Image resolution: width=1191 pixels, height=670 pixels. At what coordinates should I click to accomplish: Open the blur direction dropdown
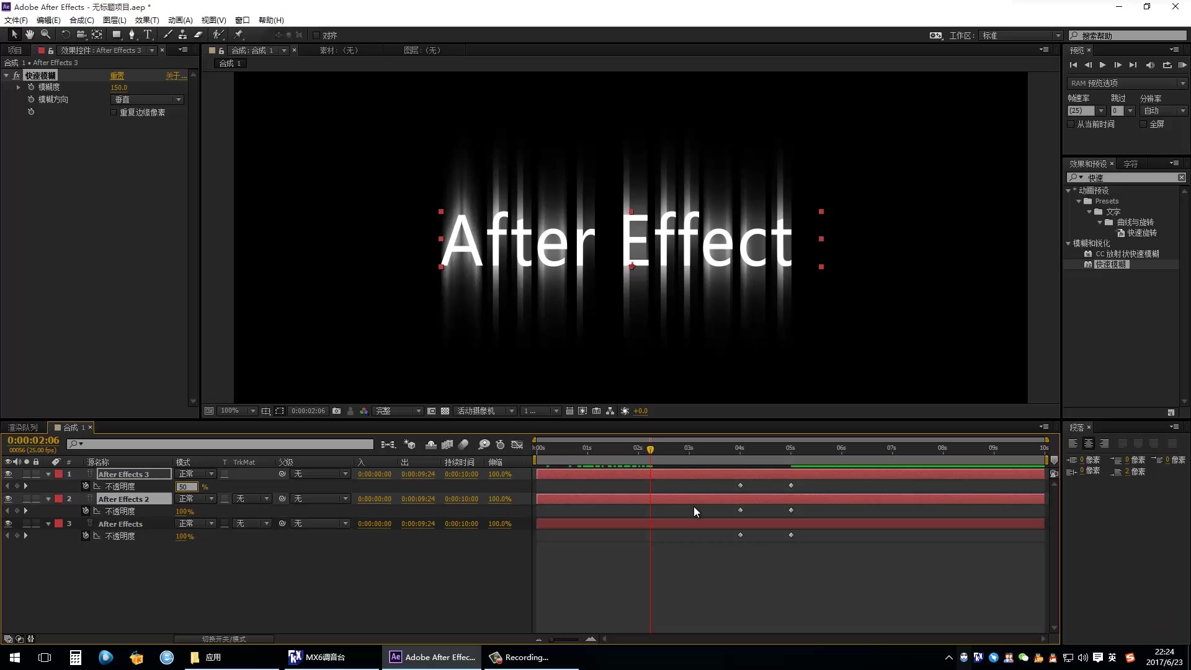coord(148,99)
